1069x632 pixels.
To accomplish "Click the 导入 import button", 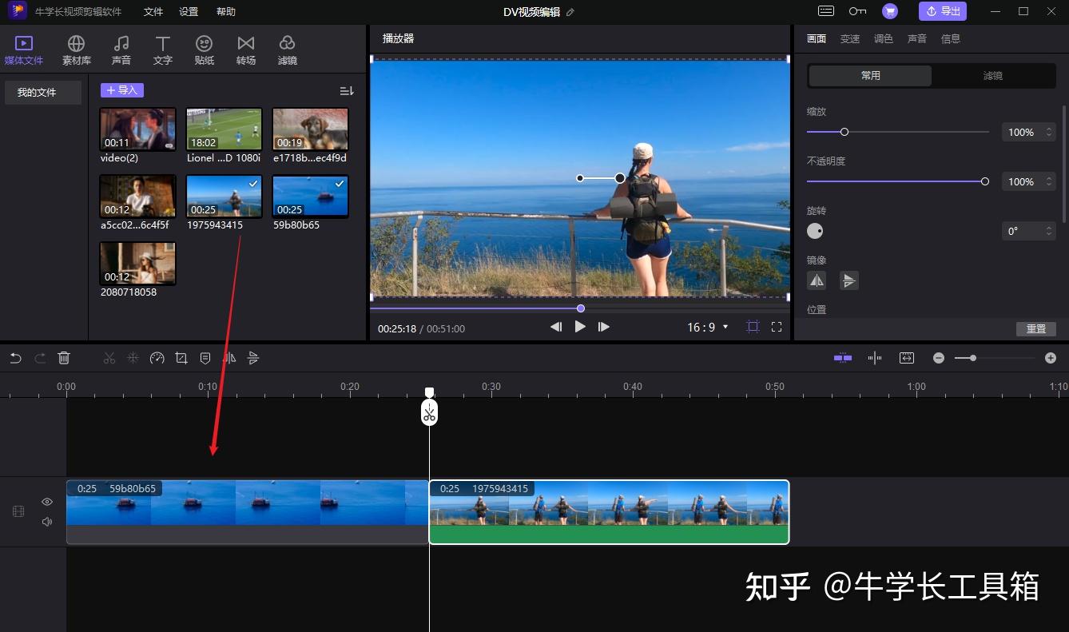I will pyautogui.click(x=122, y=90).
